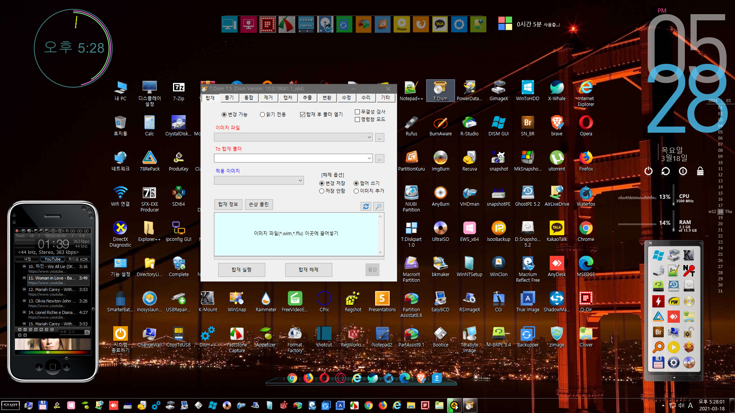
Task: Switch to the 통합 tab
Action: coord(249,98)
